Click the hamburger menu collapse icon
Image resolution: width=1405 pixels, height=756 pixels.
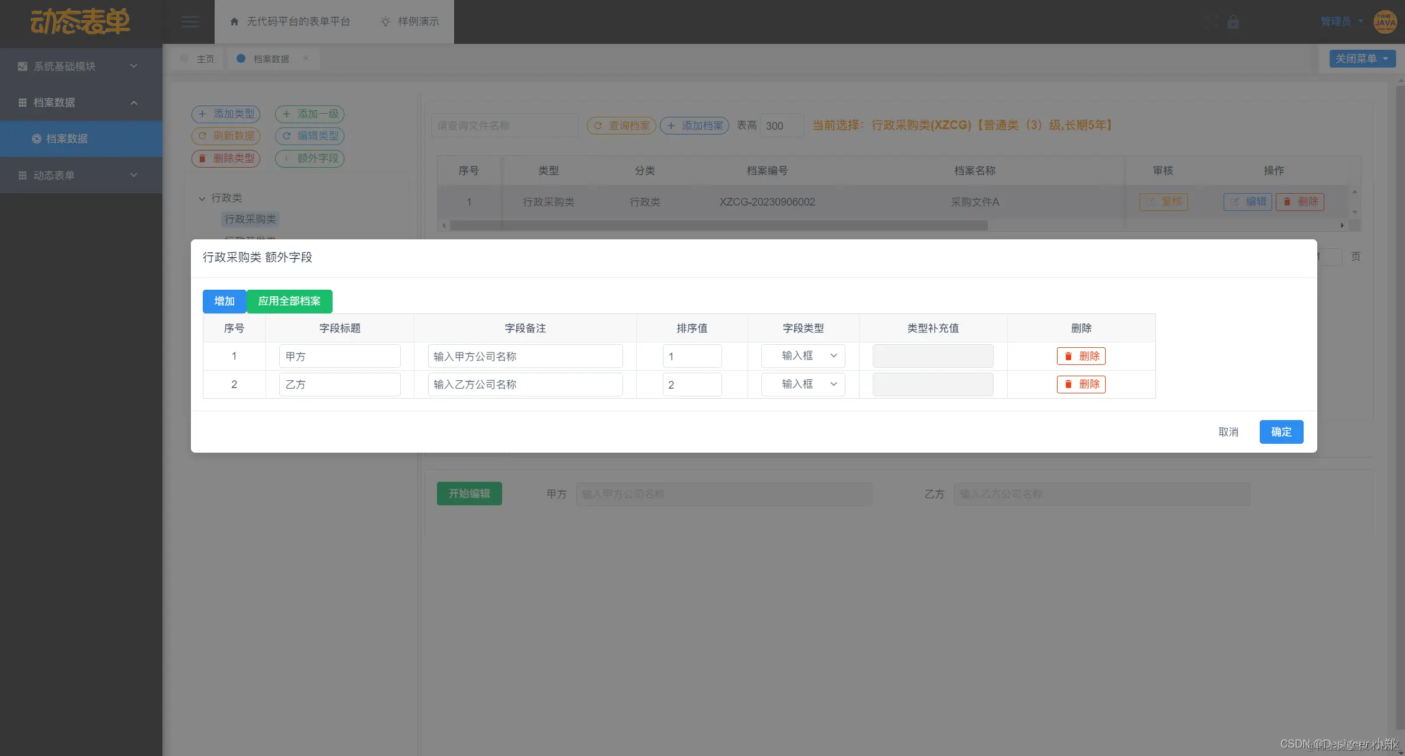tap(190, 22)
